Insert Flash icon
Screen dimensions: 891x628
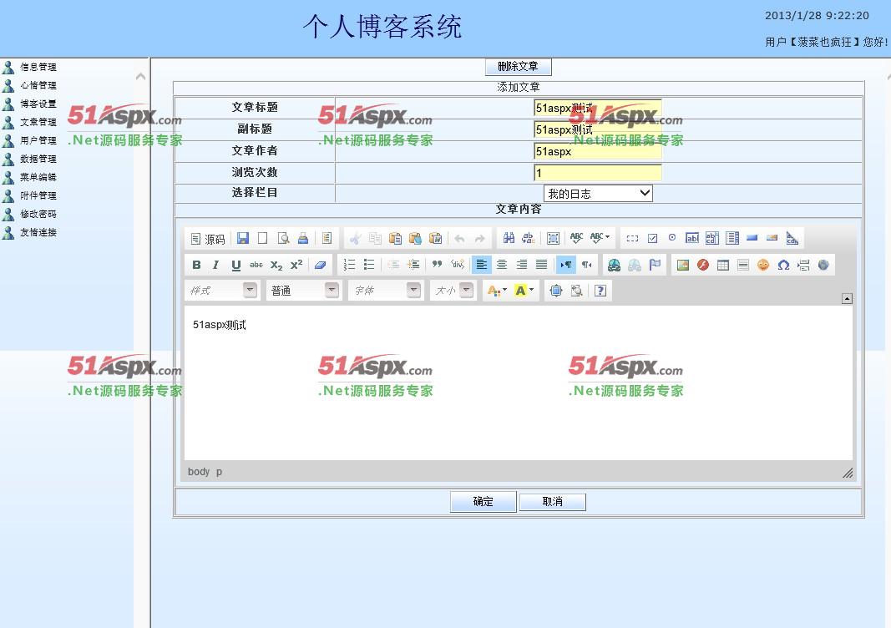click(x=703, y=265)
